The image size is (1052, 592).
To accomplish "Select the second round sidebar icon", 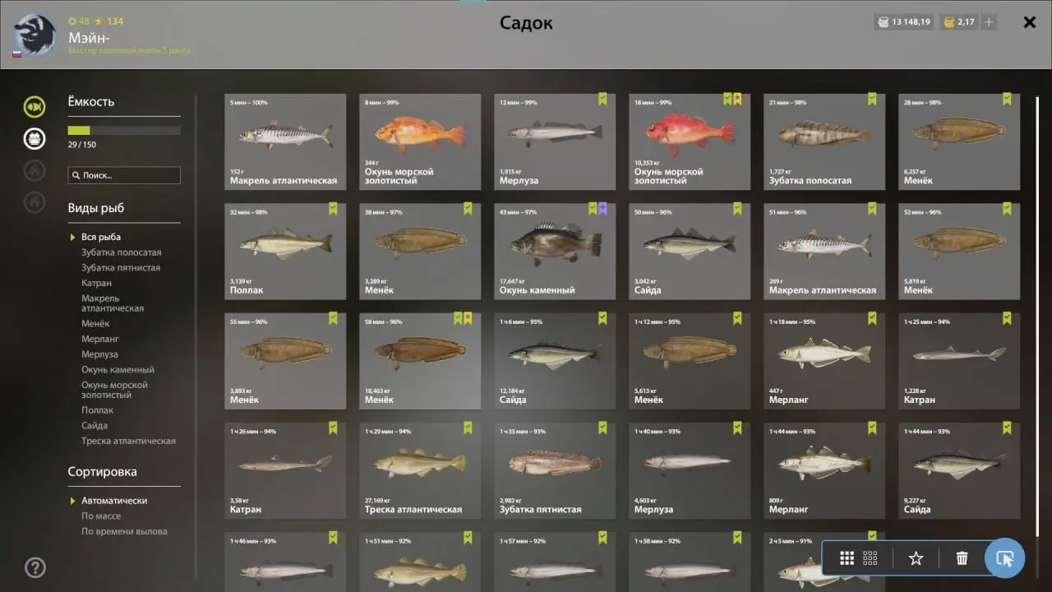I will (x=35, y=138).
